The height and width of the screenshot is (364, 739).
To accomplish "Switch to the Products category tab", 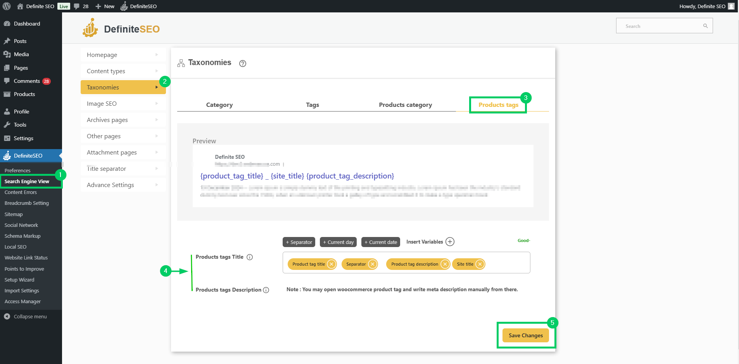I will 406,105.
